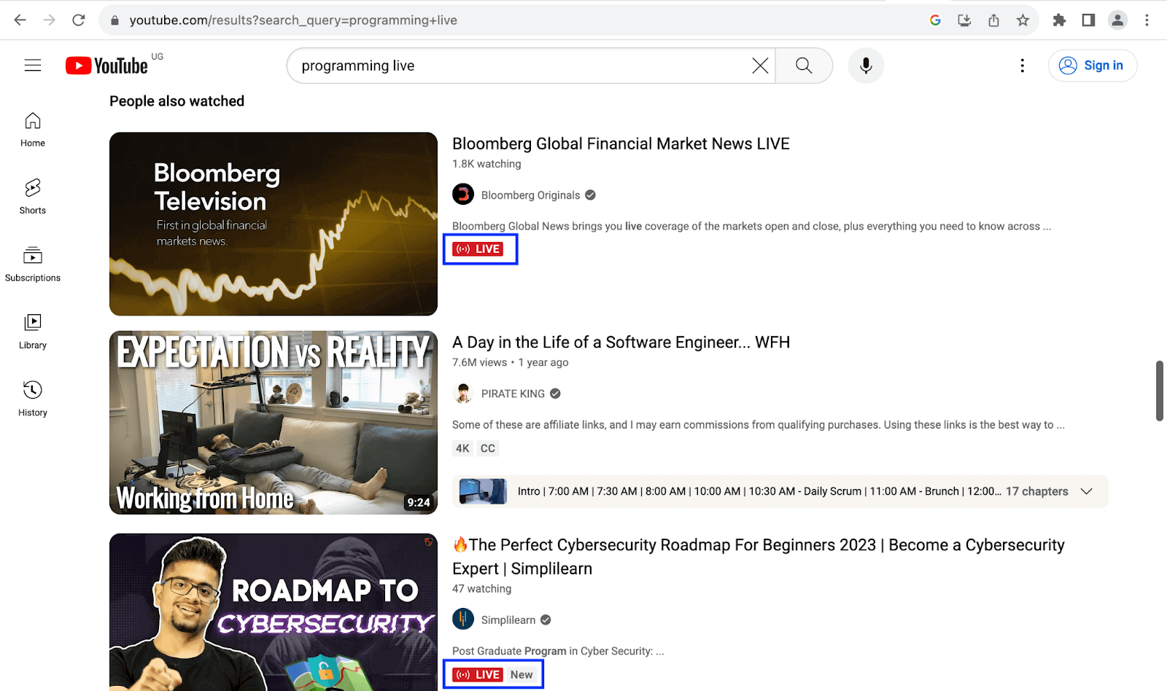Bookmark this page with the star
This screenshot has height=691, width=1167.
1023,20
